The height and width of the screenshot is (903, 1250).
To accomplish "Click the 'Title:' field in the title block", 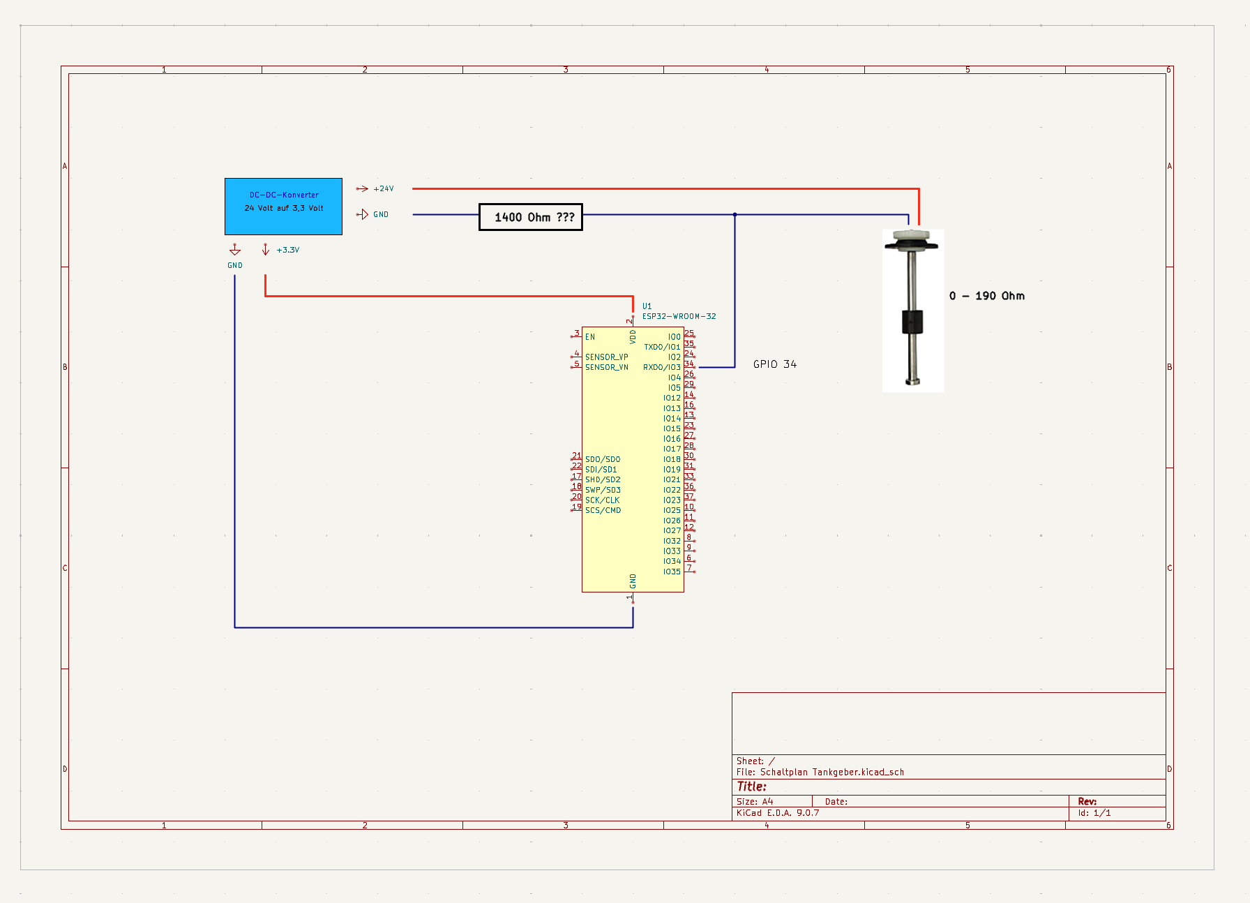I will pyautogui.click(x=751, y=786).
